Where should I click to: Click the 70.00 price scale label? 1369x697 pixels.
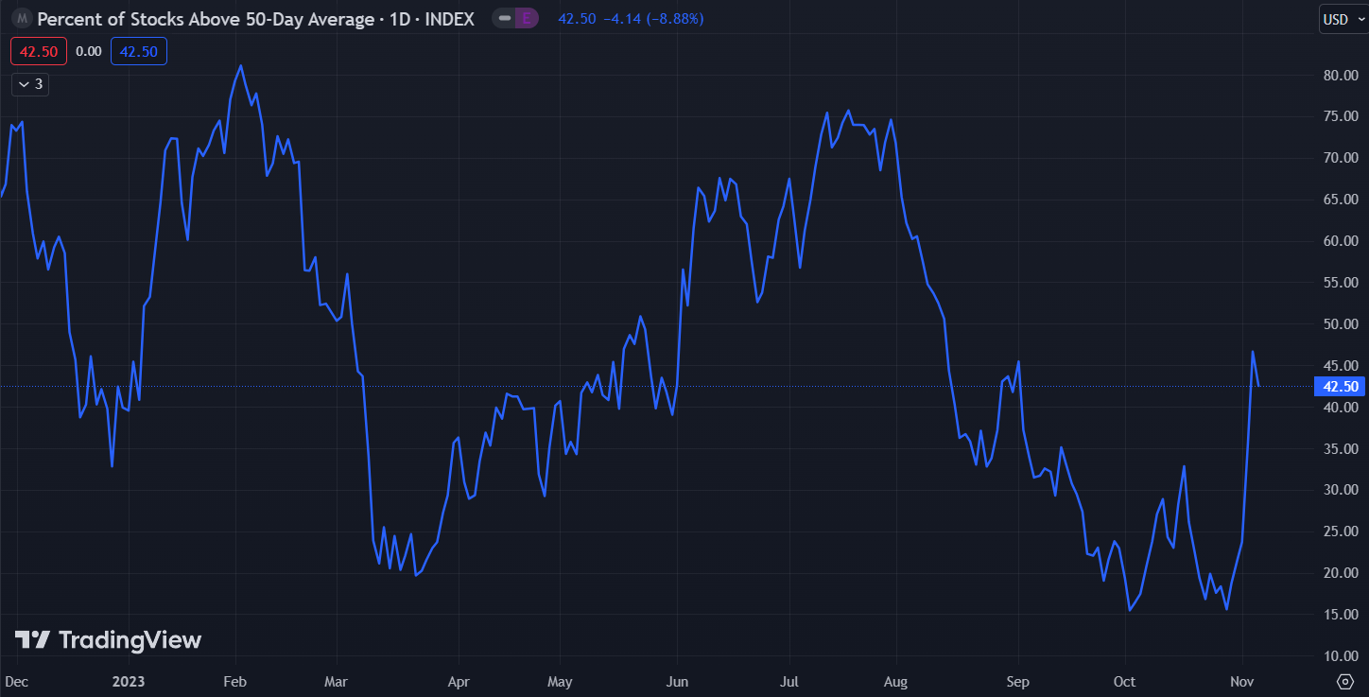pyautogui.click(x=1340, y=158)
